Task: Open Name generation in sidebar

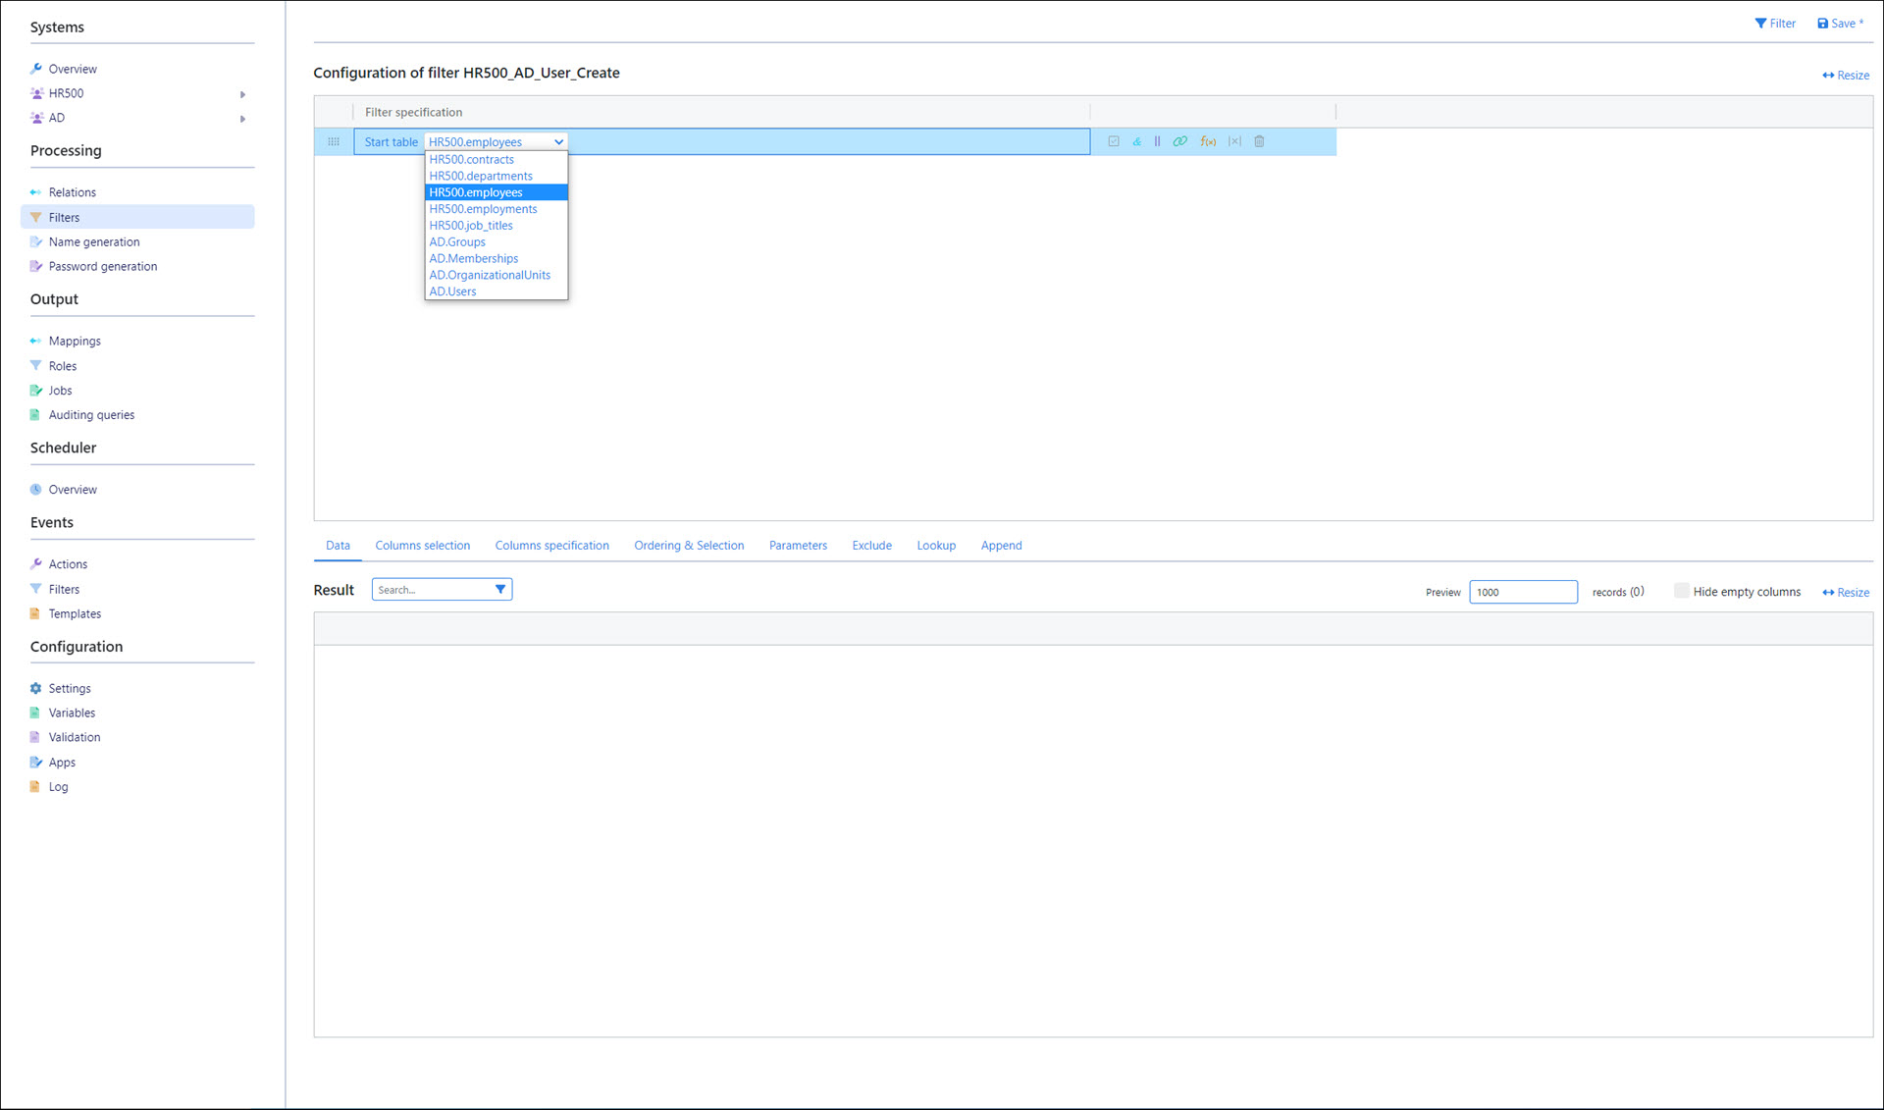Action: (x=94, y=242)
